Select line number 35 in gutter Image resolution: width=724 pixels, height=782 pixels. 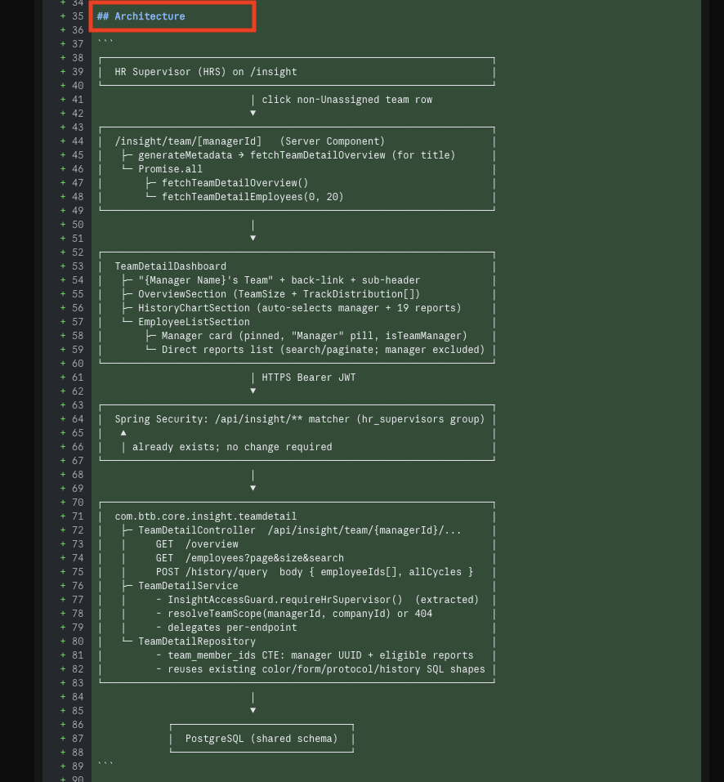pos(78,16)
